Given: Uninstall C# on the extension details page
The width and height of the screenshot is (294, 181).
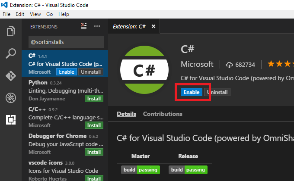Looking at the screenshot, I should coord(217,92).
